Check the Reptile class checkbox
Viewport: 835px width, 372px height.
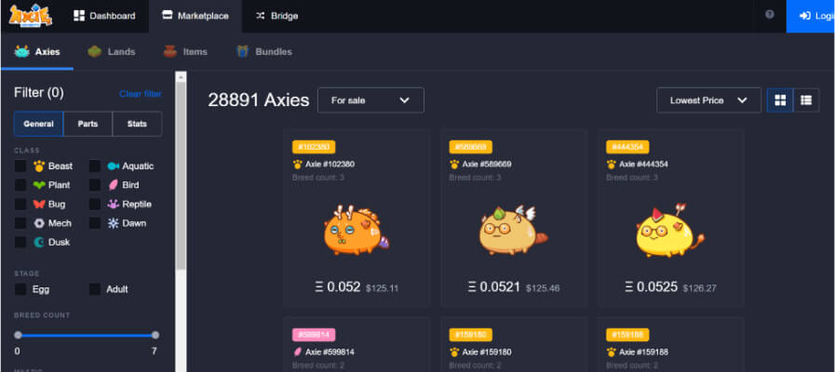pyautogui.click(x=95, y=205)
